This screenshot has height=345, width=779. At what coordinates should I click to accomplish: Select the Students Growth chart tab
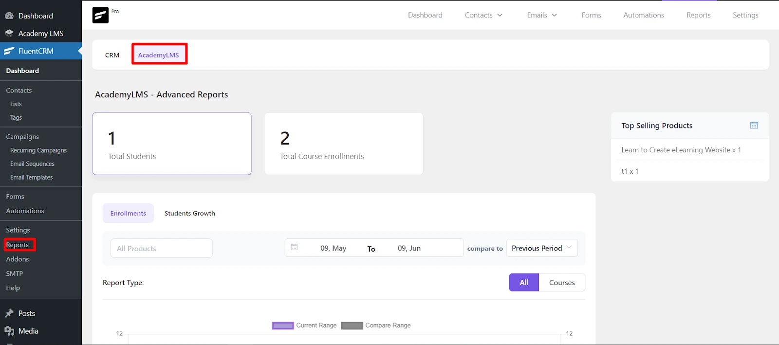point(190,213)
